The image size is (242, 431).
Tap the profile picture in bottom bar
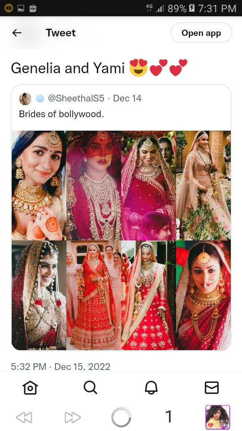(x=218, y=417)
